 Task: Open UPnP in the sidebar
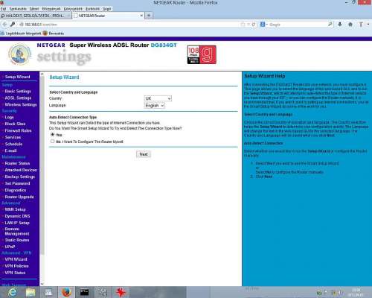click(x=10, y=247)
